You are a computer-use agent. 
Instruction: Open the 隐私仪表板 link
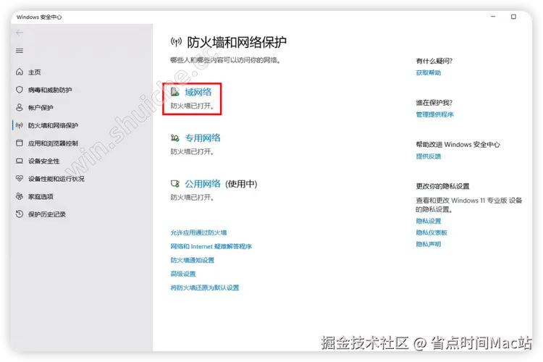tap(432, 232)
